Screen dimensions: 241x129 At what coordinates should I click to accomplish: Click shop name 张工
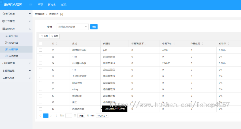74,102
